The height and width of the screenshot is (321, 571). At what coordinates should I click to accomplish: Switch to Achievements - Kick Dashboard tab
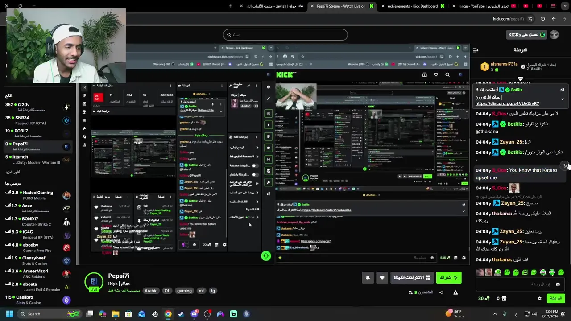coord(412,6)
